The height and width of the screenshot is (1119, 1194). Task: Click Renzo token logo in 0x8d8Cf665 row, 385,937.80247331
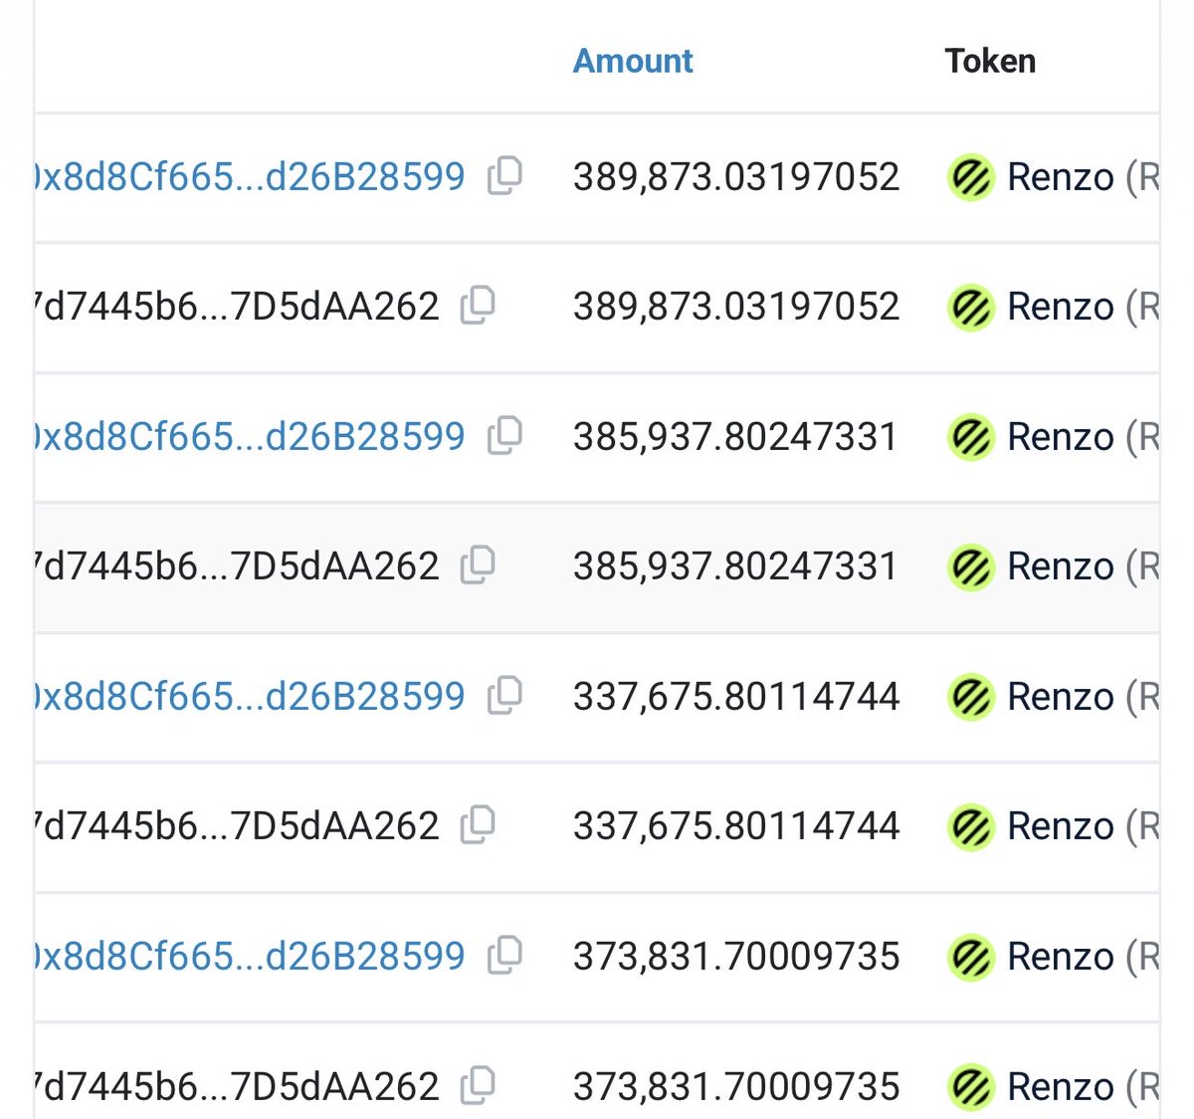(x=971, y=437)
